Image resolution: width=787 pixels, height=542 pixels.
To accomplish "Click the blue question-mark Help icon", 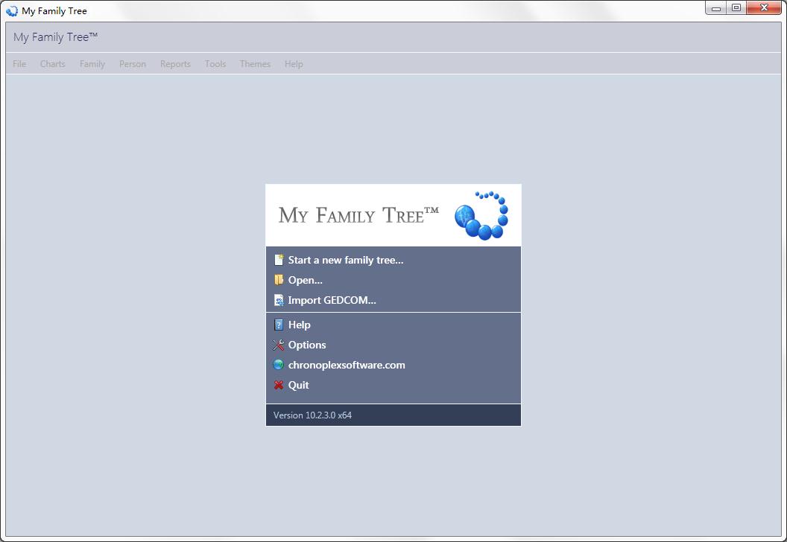I will [x=279, y=325].
